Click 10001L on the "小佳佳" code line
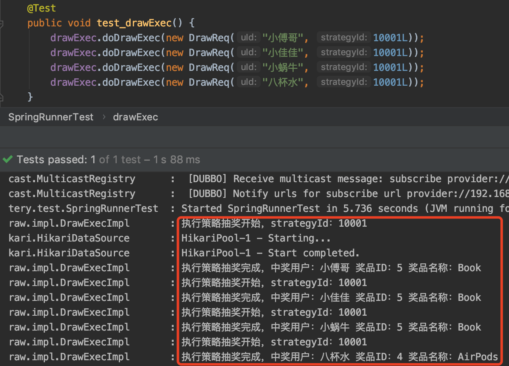The width and height of the screenshot is (509, 366). [390, 53]
